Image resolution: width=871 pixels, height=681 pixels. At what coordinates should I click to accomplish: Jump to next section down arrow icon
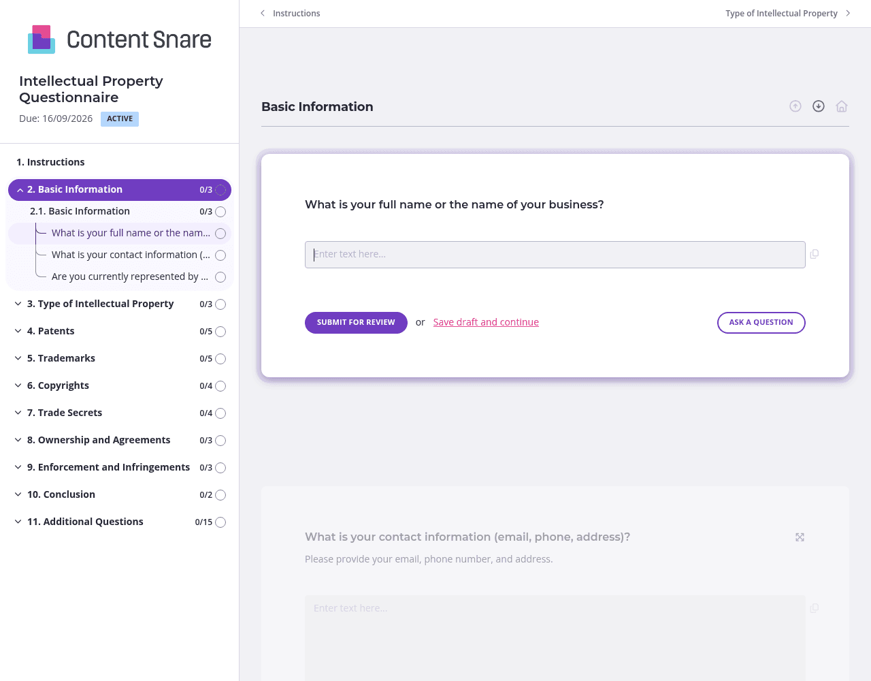819,106
